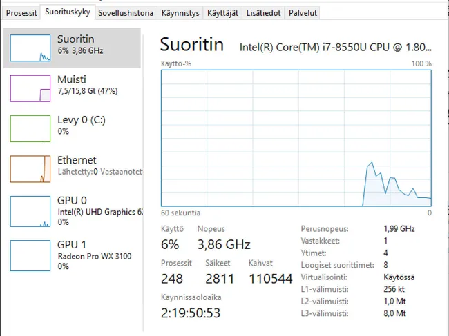Click the Levy 0 (C:) disk graph icon

coord(30,128)
